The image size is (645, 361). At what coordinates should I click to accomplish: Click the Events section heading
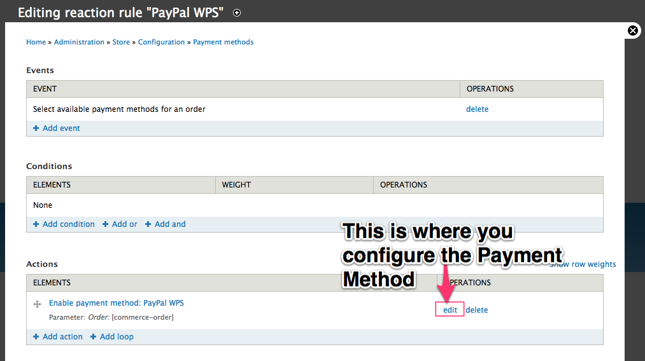pyautogui.click(x=40, y=70)
